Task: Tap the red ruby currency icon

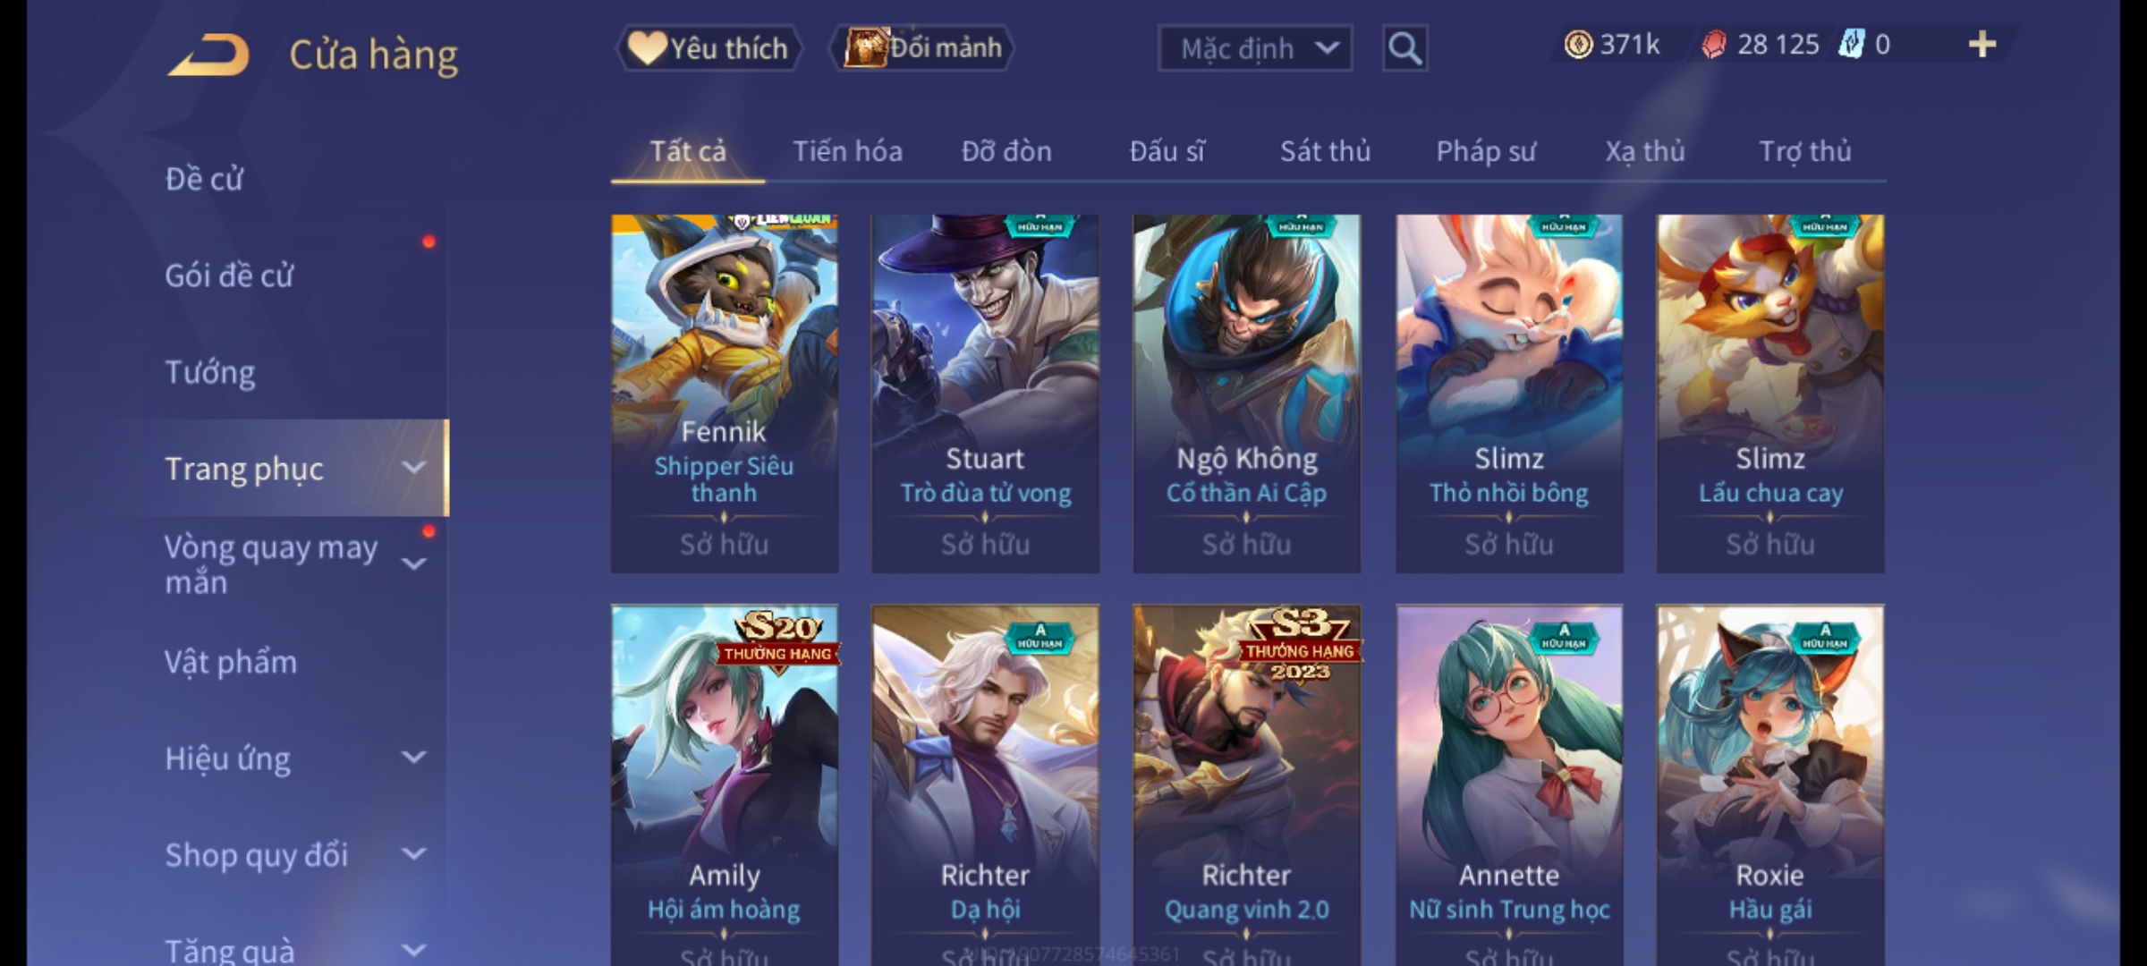Action: (1714, 45)
